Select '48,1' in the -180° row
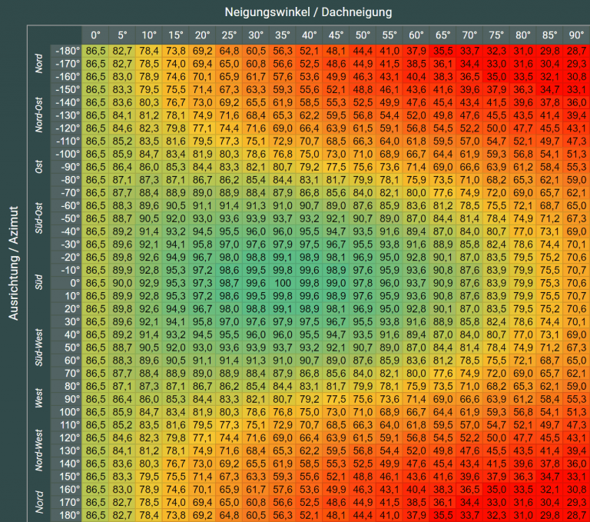 tap(336, 51)
